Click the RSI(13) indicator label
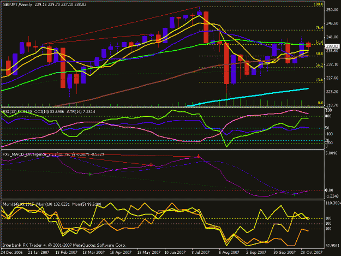This screenshot has width=341, height=256. (17, 112)
